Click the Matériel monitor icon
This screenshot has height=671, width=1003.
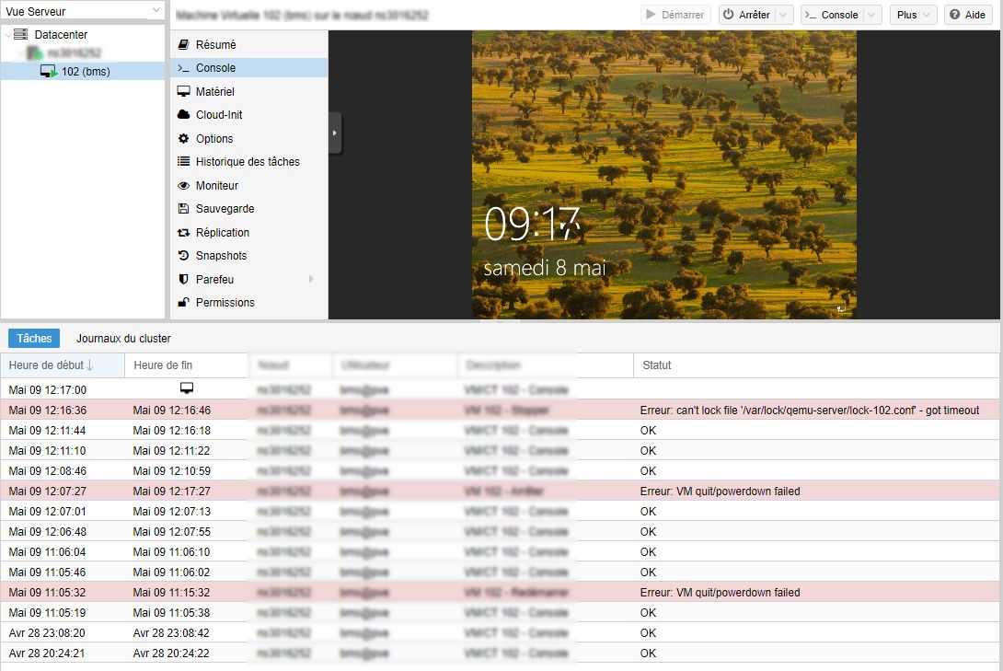tap(183, 91)
